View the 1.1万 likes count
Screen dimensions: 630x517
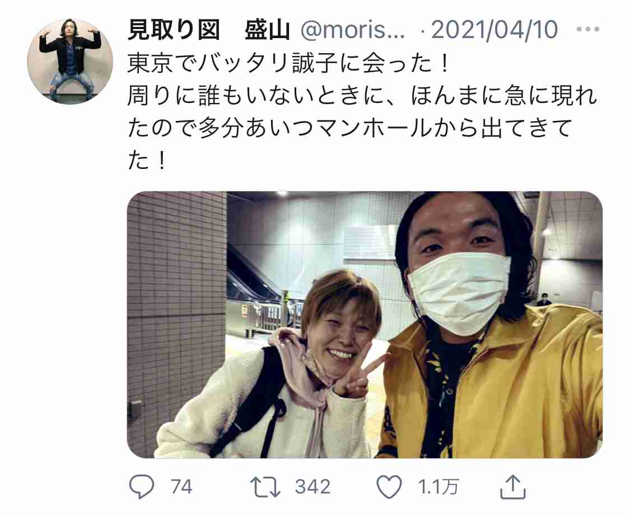(x=438, y=487)
